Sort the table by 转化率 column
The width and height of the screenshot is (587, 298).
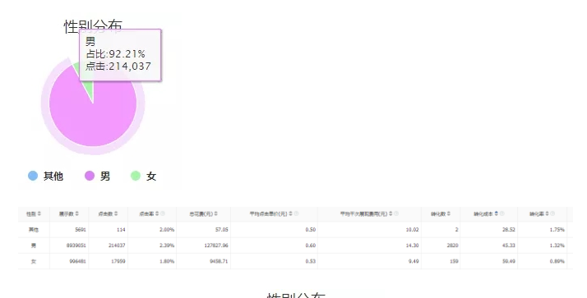(x=548, y=213)
